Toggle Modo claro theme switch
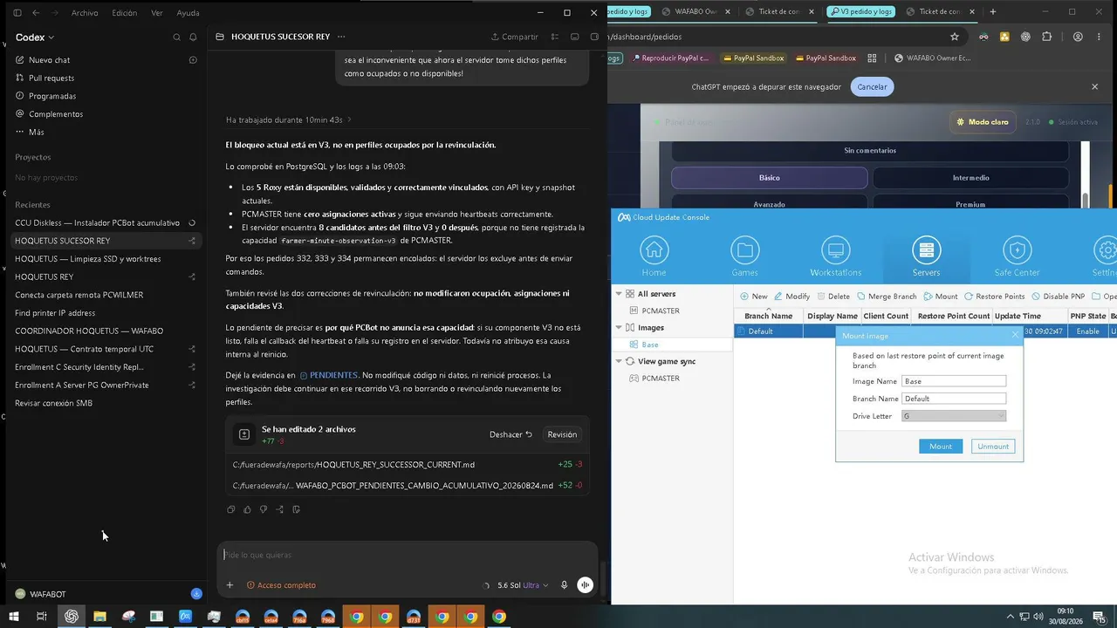Screen dimensions: 1117x628 pyautogui.click(x=983, y=122)
